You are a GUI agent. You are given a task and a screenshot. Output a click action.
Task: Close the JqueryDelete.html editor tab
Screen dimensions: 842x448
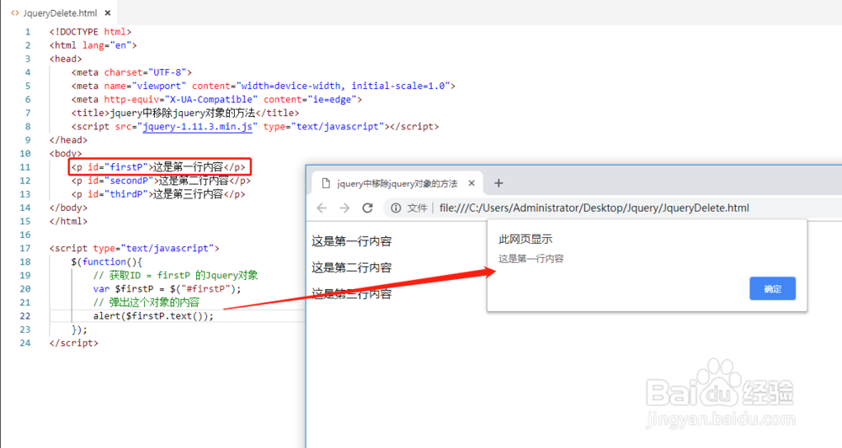coord(108,13)
